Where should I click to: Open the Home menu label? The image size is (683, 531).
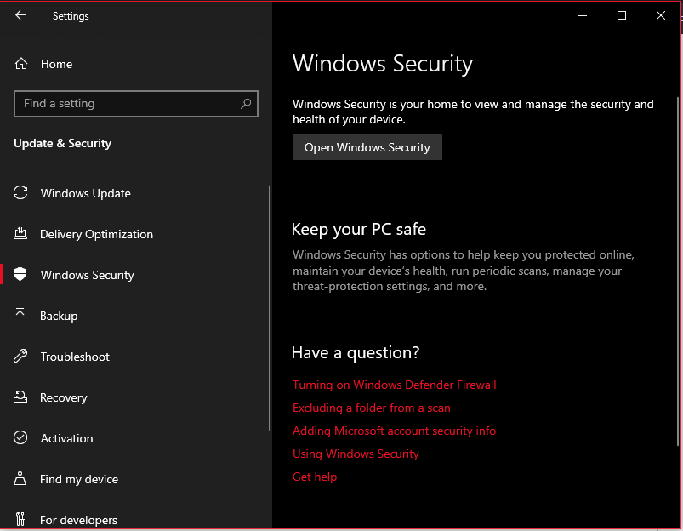(57, 64)
